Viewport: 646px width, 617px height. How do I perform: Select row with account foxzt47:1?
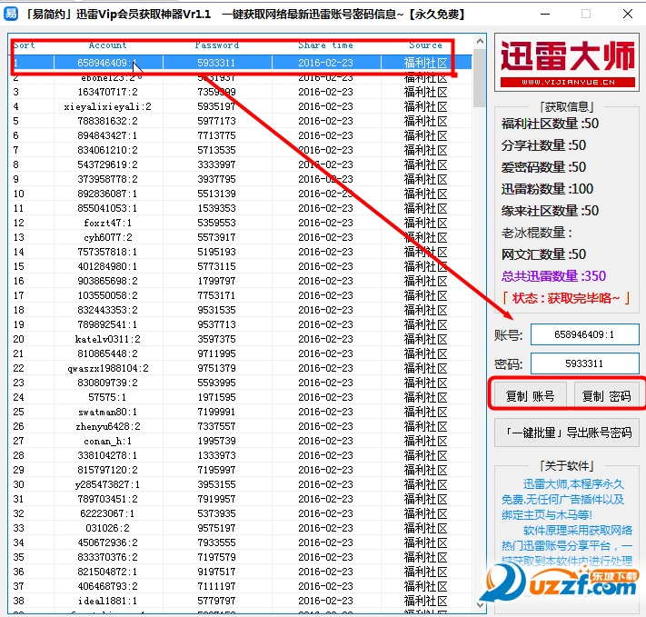point(240,223)
